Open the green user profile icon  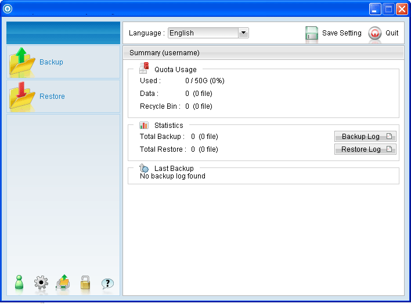point(19,283)
